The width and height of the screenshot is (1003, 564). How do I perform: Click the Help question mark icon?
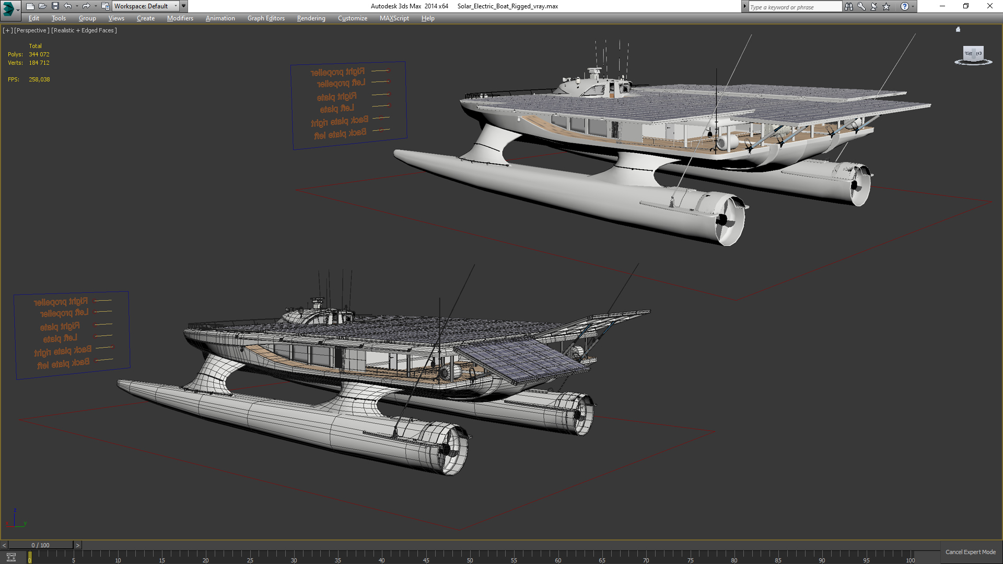click(x=904, y=6)
